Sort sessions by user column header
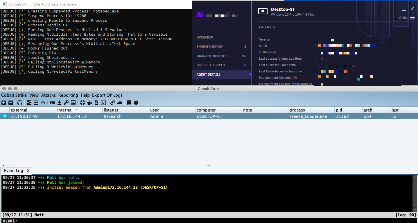This screenshot has height=223, width=418. tap(172, 110)
